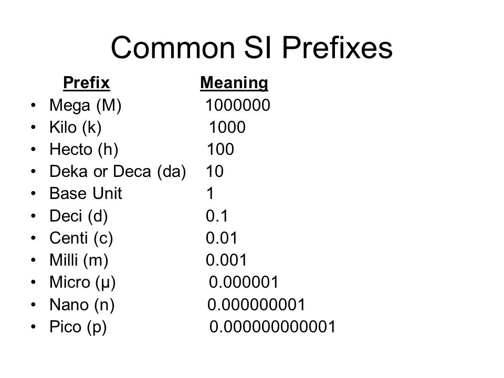Click the value 1000000 next to Mega
Screen dimensions: 504x378
pyautogui.click(x=238, y=105)
